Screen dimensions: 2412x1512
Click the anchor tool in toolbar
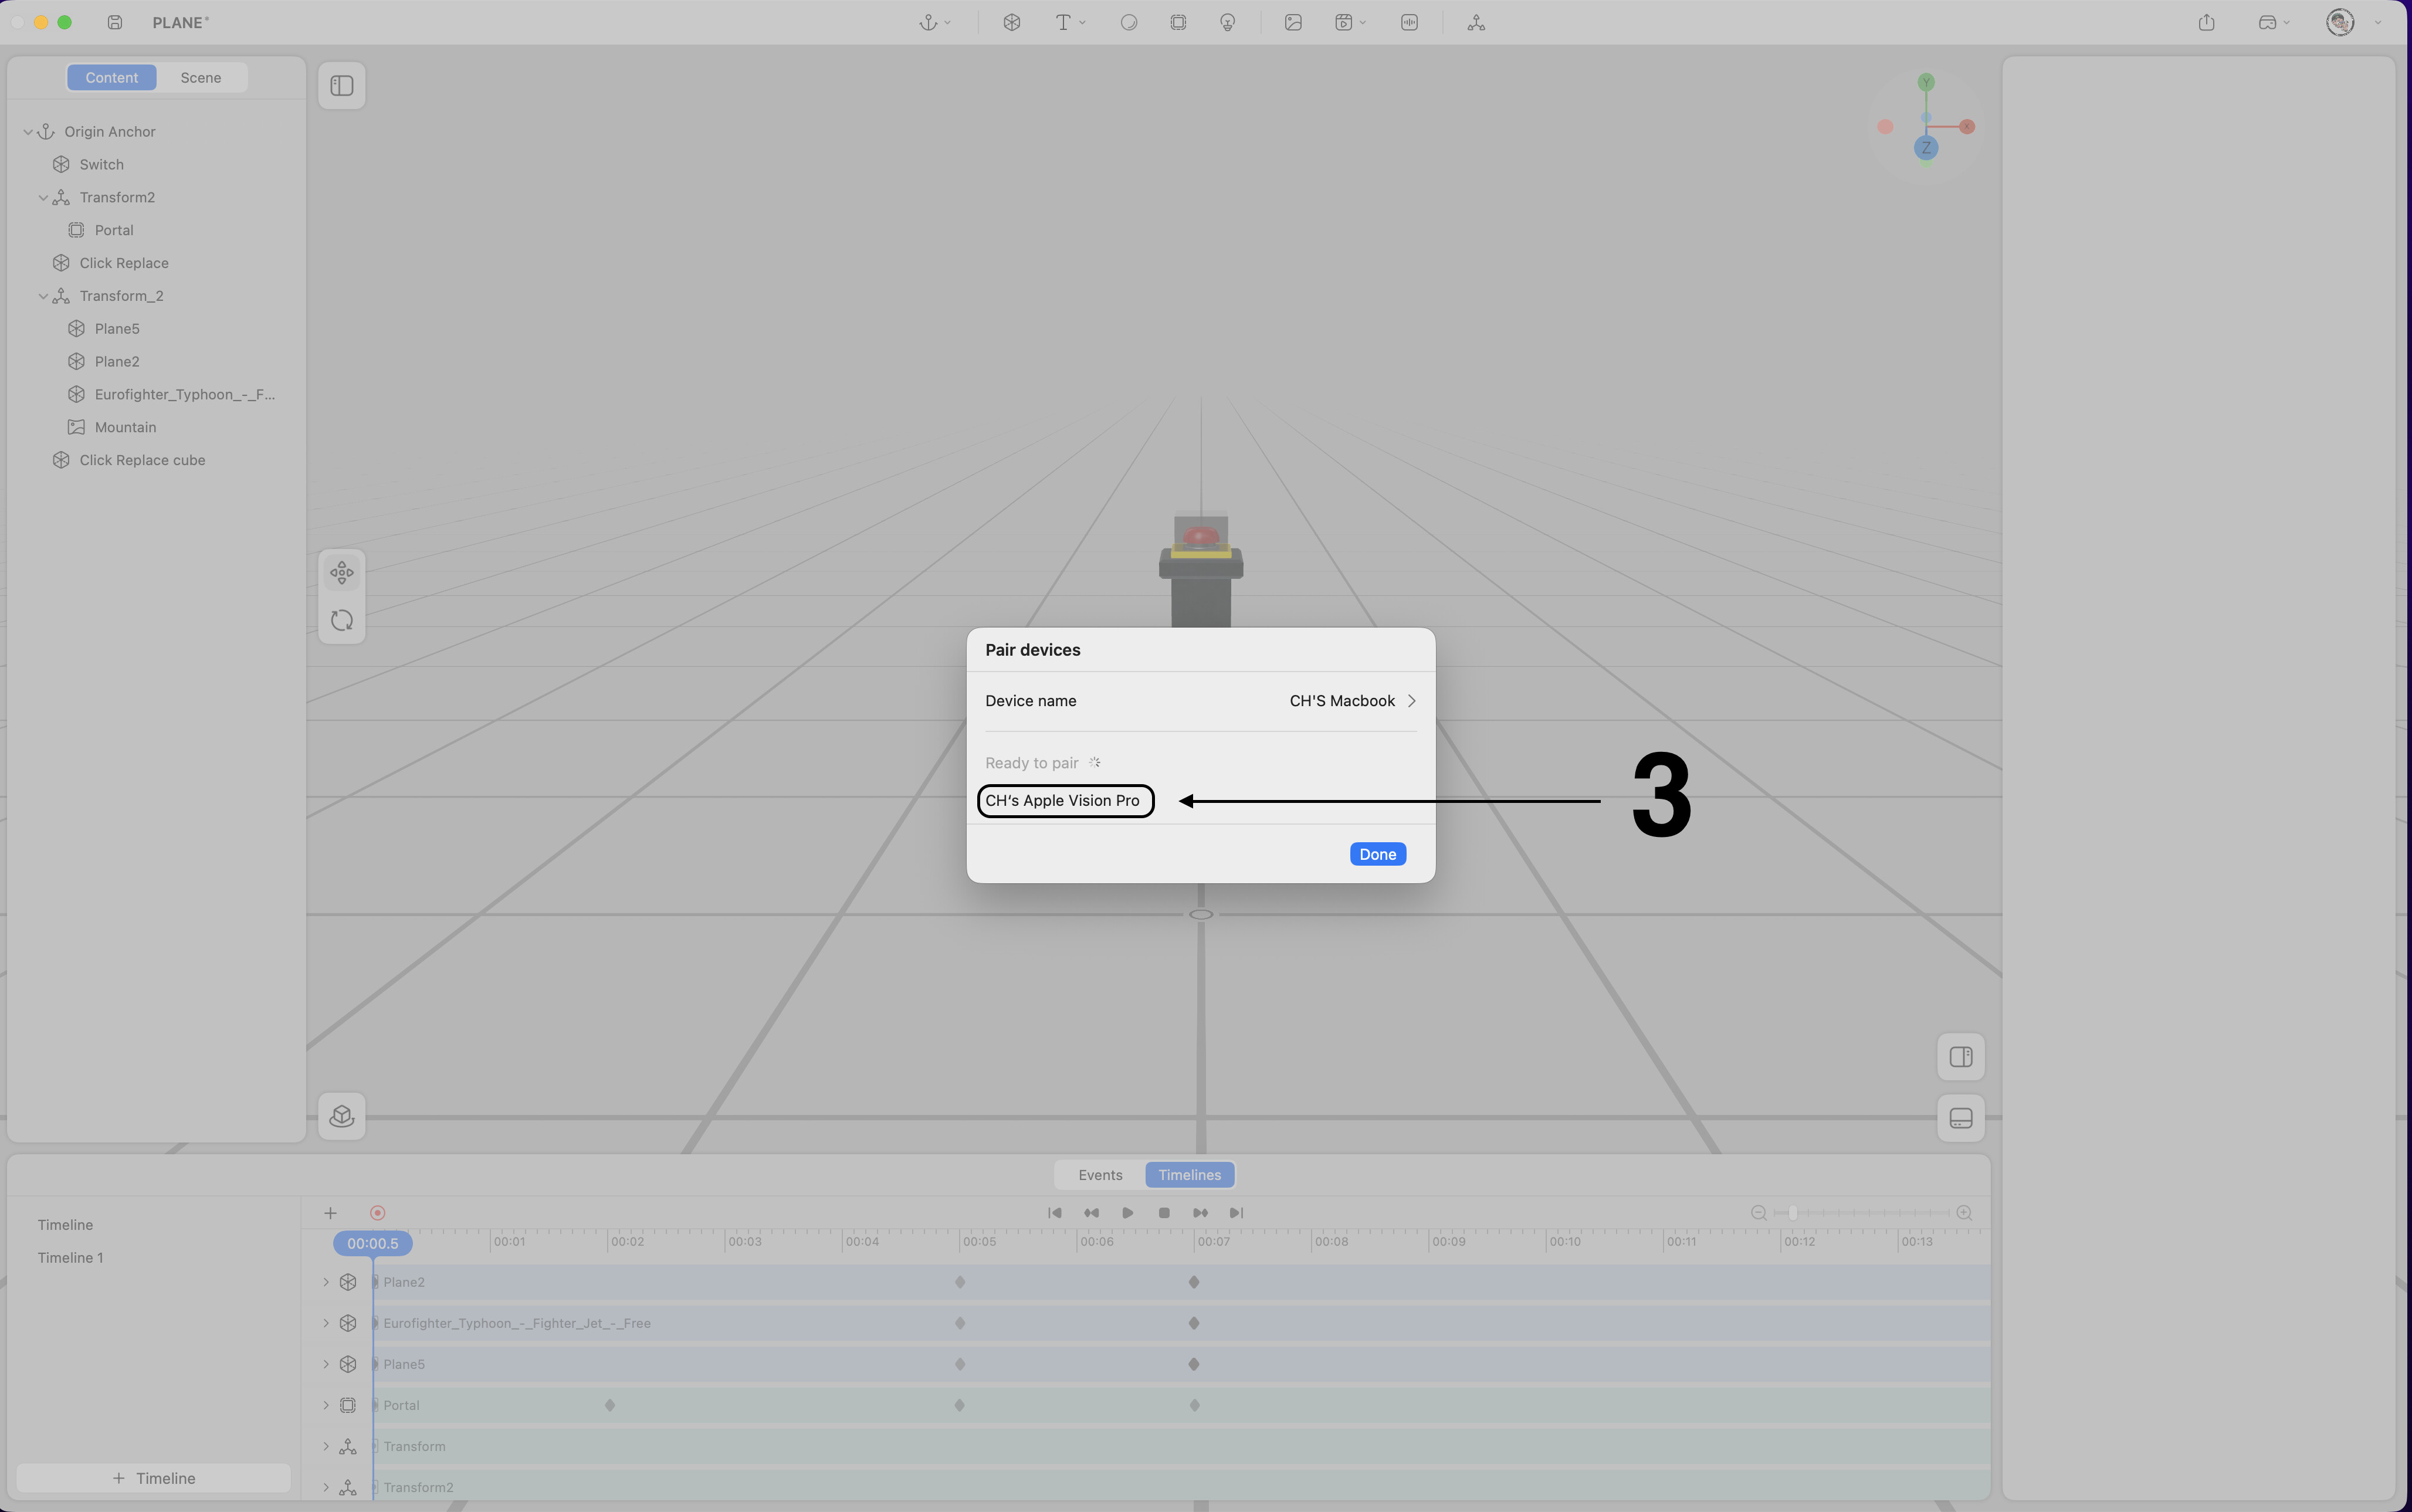pyautogui.click(x=928, y=22)
